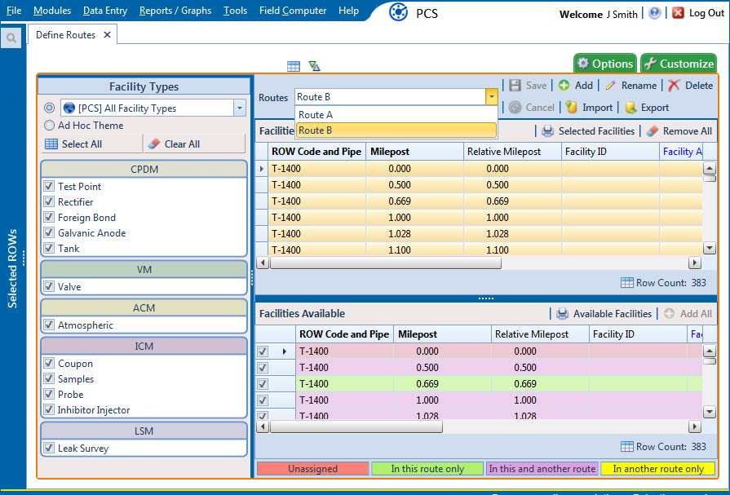
Task: Click the Rename pencil icon
Action: 610,86
